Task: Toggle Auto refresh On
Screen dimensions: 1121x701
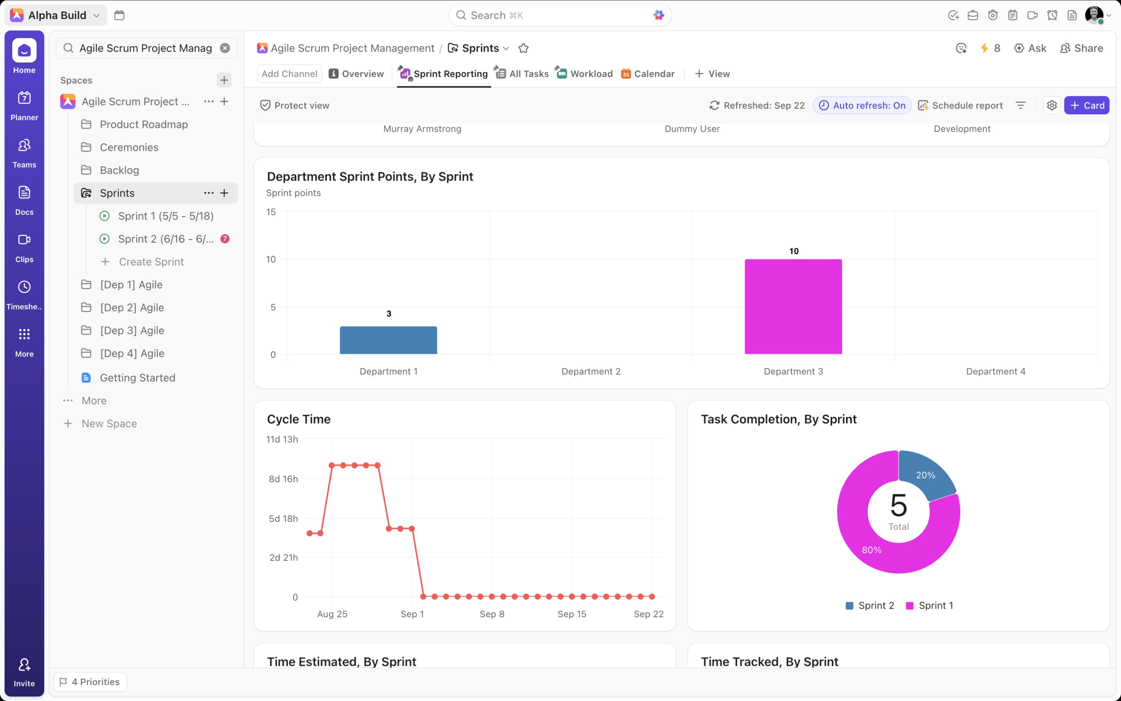Action: coord(862,105)
